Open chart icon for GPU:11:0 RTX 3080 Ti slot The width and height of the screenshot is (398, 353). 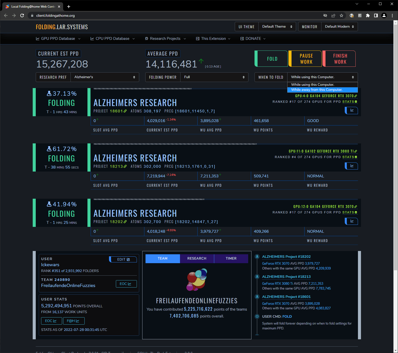coord(352,166)
